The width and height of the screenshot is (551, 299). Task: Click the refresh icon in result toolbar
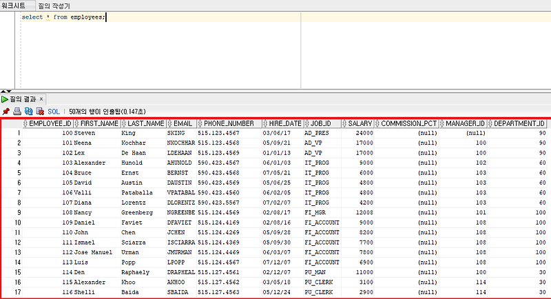pyautogui.click(x=28, y=112)
